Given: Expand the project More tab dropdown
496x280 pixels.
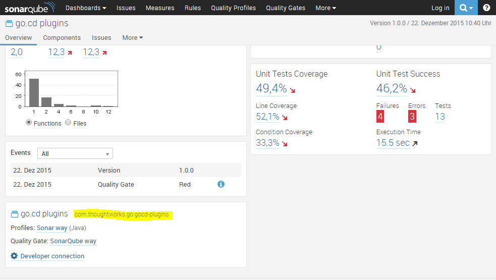Looking at the screenshot, I should point(133,38).
